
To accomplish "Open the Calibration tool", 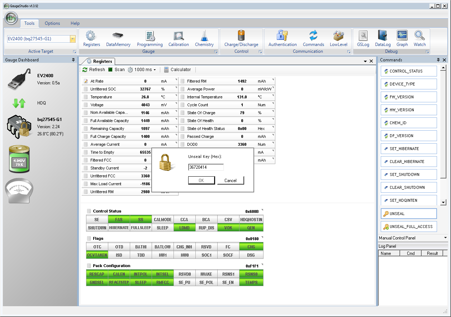I will click(x=179, y=39).
